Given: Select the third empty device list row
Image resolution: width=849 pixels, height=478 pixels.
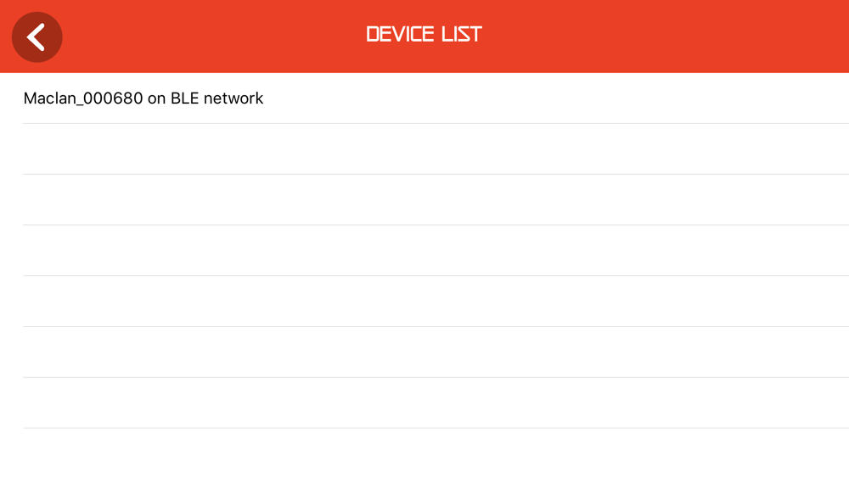Looking at the screenshot, I should point(424,250).
